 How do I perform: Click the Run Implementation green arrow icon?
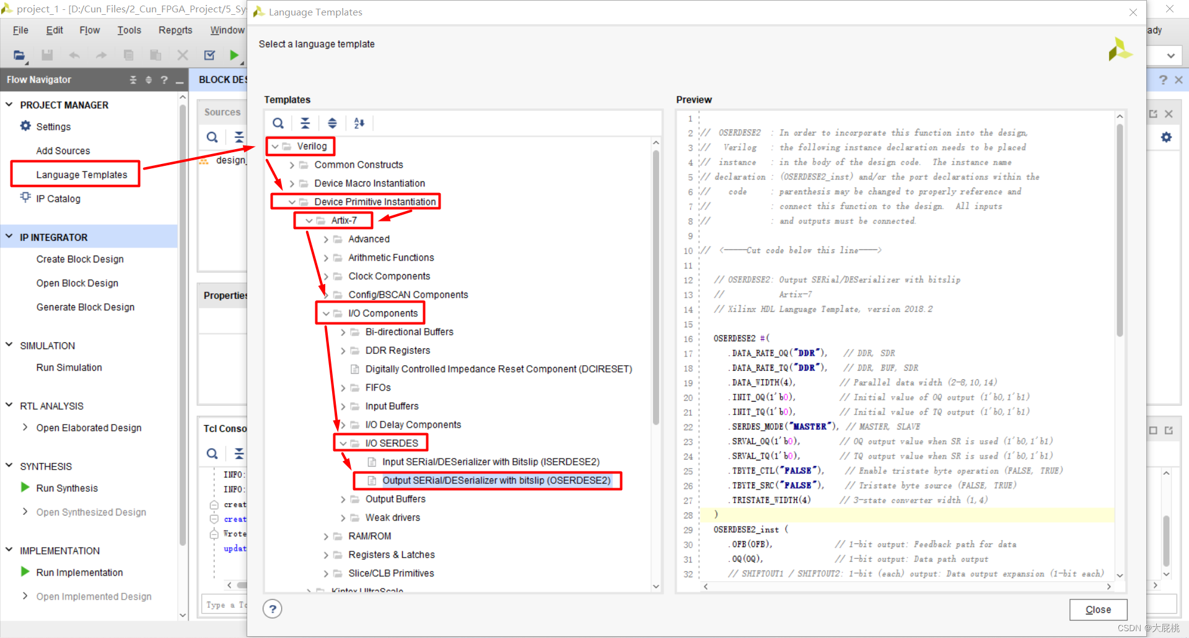[25, 572]
